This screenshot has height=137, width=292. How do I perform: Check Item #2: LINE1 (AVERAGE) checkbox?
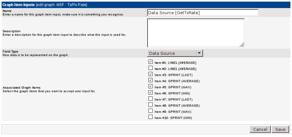(150, 68)
